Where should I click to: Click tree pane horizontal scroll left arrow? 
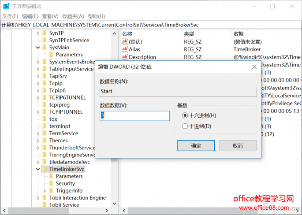tap(4, 211)
